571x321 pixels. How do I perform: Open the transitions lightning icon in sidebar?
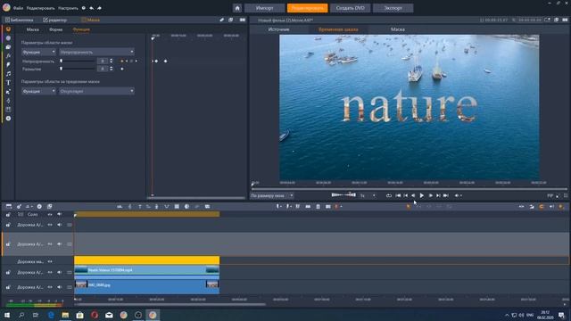click(8, 65)
